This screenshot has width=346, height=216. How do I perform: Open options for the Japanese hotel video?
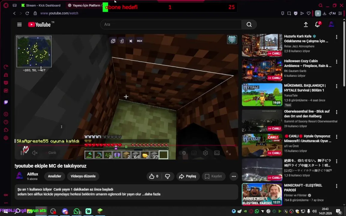[336, 161]
